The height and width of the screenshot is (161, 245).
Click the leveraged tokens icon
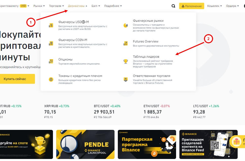[x=51, y=79]
